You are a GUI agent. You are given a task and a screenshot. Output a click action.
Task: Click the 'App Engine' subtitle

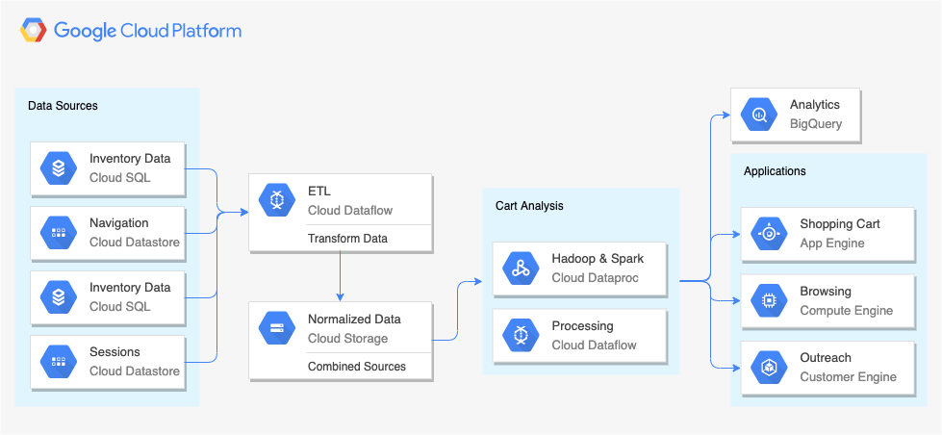pos(832,243)
